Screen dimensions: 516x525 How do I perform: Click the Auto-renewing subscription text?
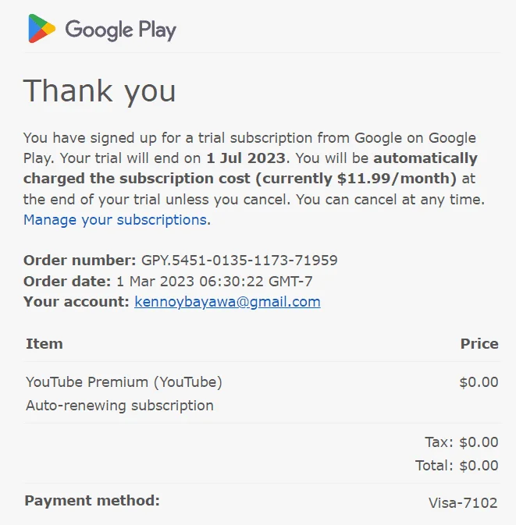119,406
